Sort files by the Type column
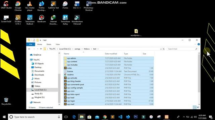The image size is (215, 120). 132,54
